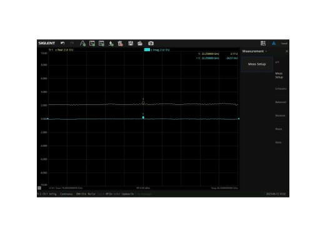Click the floppy disk save icon

[x=131, y=43]
